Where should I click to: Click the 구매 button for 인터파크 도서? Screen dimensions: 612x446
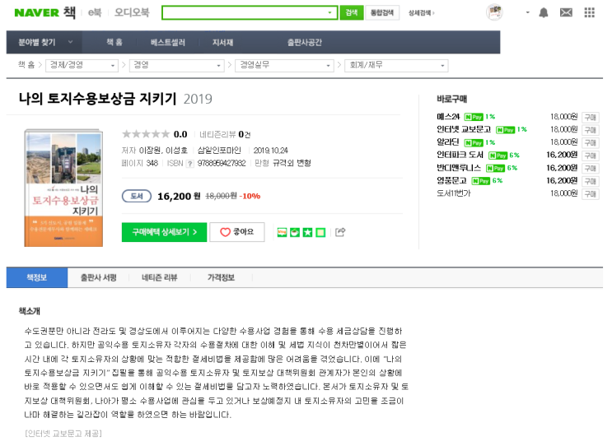[590, 156]
